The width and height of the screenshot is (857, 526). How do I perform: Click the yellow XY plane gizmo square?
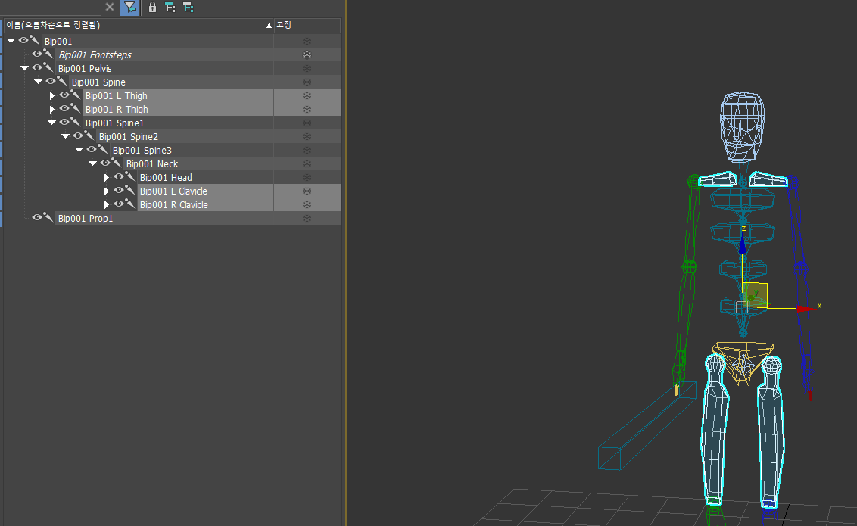pos(757,294)
